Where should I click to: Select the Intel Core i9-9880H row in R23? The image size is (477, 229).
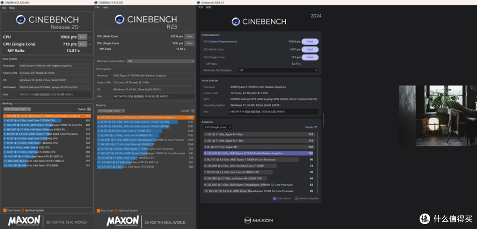pos(146,135)
